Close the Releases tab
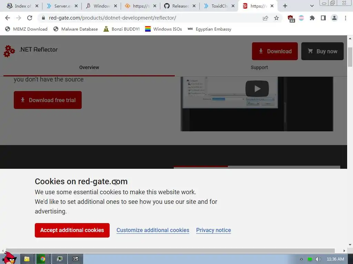The height and width of the screenshot is (264, 353). [194, 6]
